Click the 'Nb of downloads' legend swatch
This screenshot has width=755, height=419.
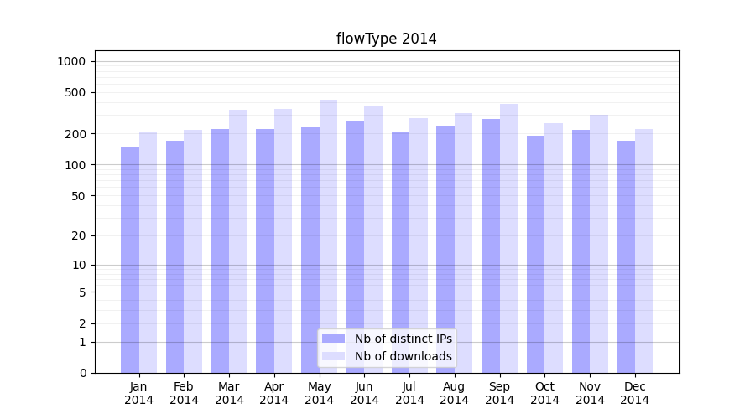[x=333, y=356]
